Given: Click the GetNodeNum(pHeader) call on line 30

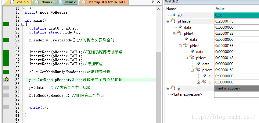Looking at the screenshot, I should tap(60, 72).
